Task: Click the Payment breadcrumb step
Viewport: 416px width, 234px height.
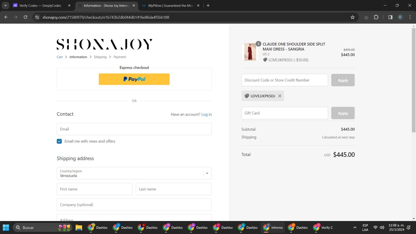Action: pyautogui.click(x=120, y=57)
